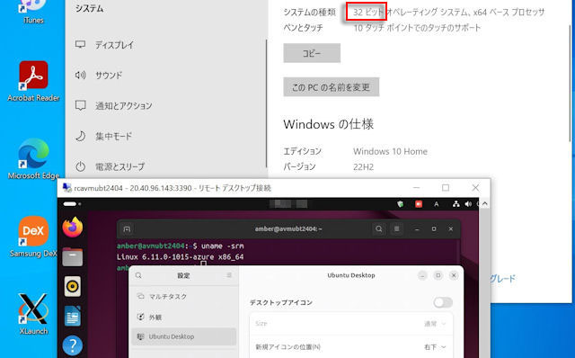Screen dimensions: 575x358
Task: Click the Windows Settings sidebar scrollbar
Action: [266, 103]
